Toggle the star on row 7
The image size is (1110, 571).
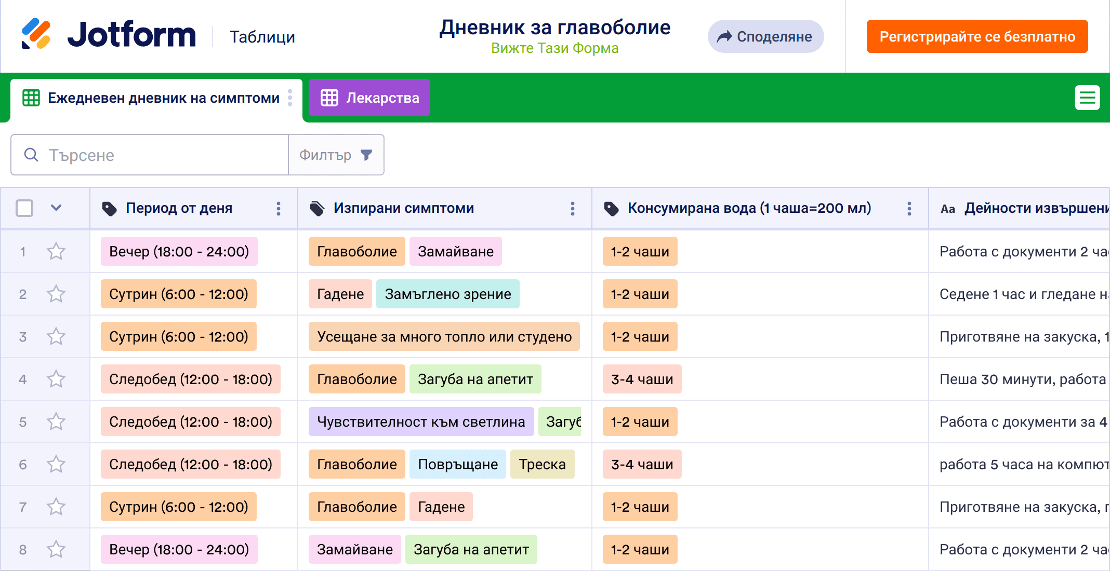pyautogui.click(x=56, y=507)
